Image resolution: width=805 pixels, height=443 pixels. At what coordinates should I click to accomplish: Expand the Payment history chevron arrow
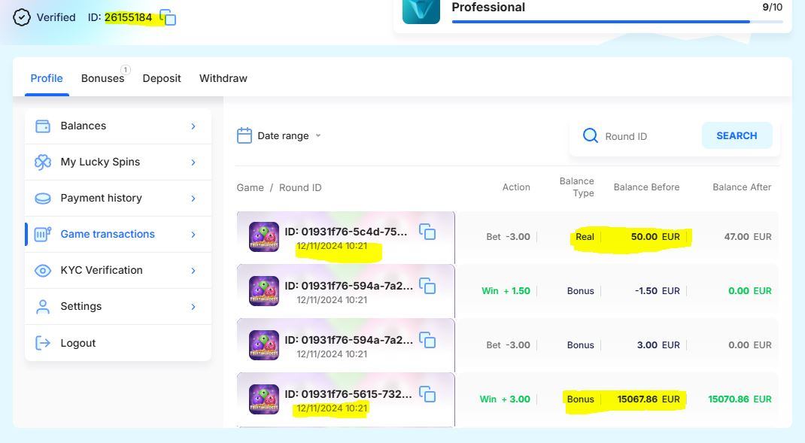(193, 198)
